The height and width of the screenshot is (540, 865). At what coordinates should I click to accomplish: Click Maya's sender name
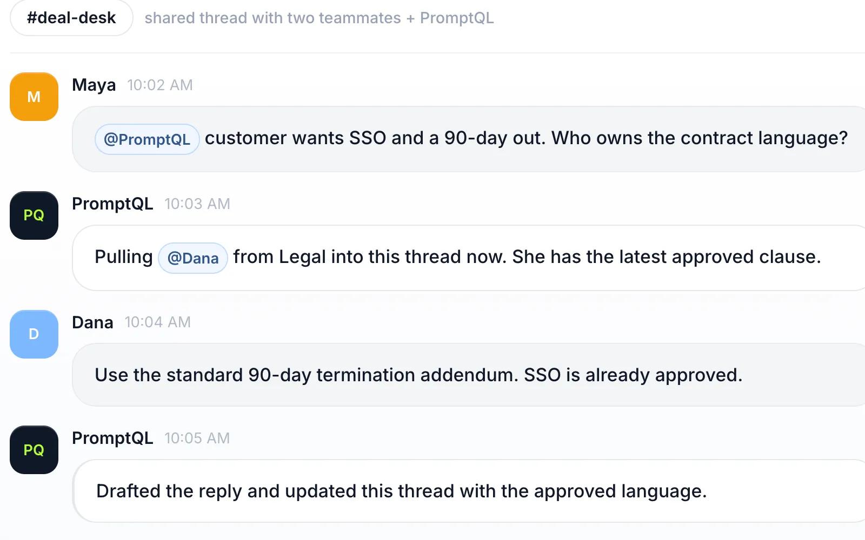point(94,85)
